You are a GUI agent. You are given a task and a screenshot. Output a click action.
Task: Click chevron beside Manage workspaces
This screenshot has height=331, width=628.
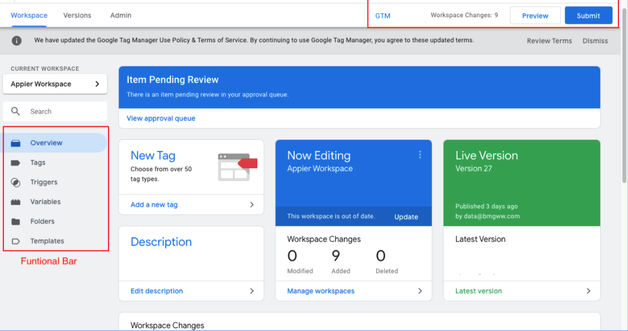point(420,291)
